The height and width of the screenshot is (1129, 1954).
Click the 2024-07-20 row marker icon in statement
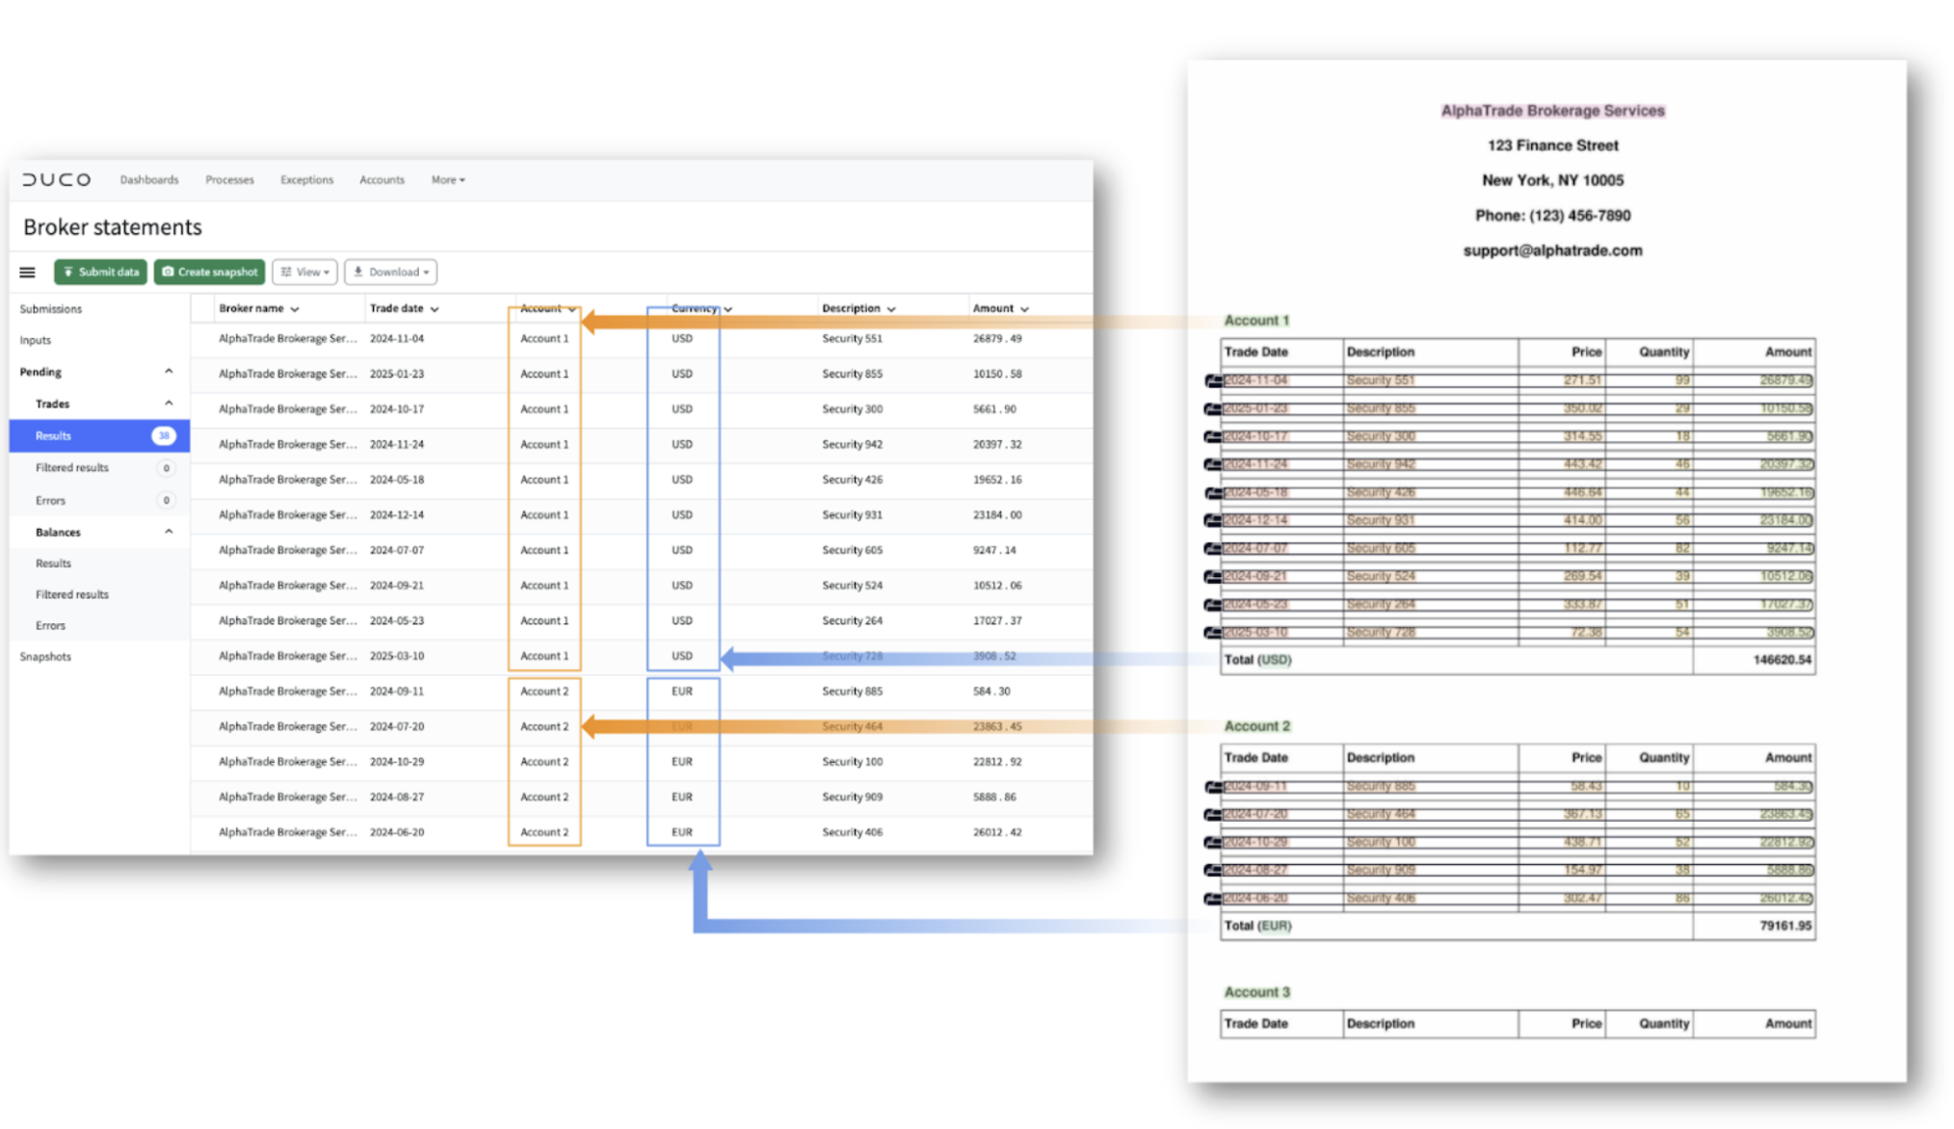tap(1213, 815)
